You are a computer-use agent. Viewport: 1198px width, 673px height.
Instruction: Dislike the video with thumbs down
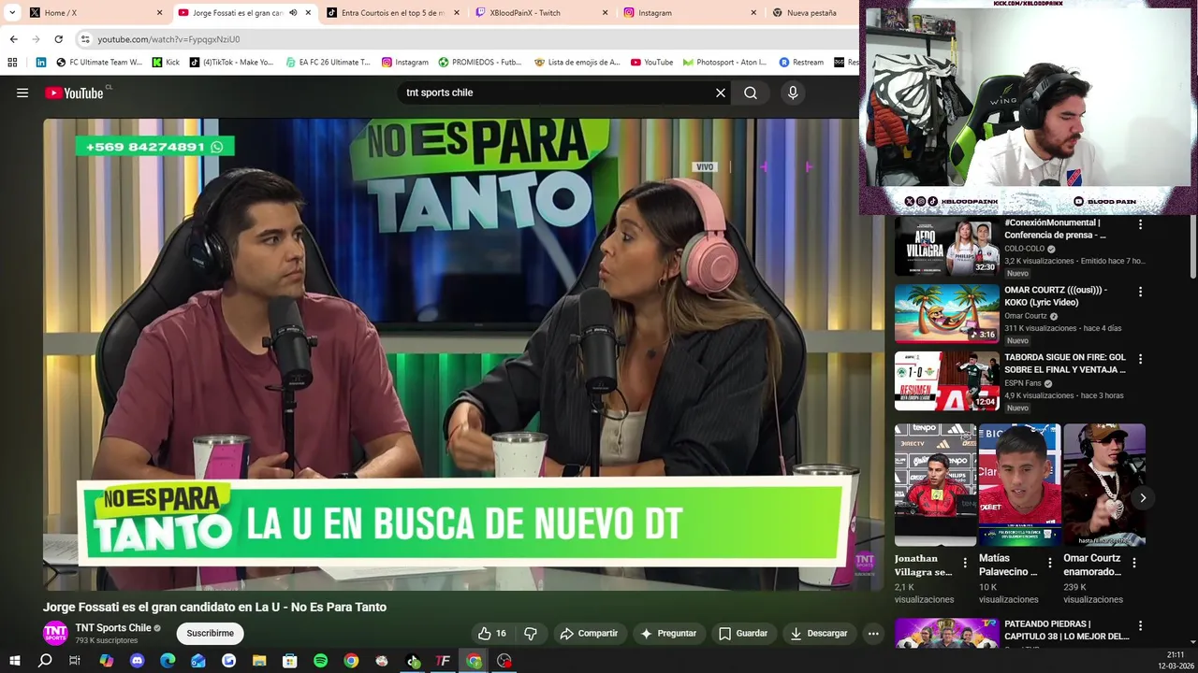531,633
